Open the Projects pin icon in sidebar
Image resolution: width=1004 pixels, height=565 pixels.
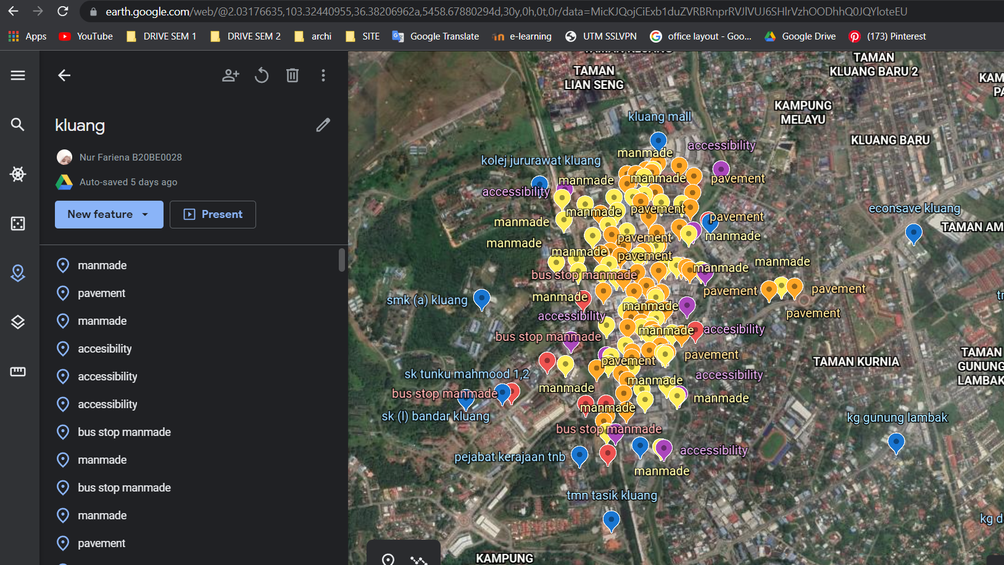click(x=18, y=273)
